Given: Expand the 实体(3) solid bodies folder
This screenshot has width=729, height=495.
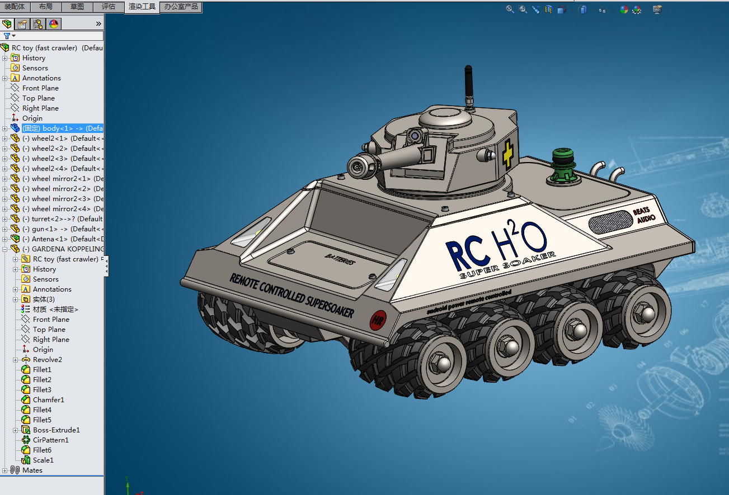Looking at the screenshot, I should pos(15,299).
